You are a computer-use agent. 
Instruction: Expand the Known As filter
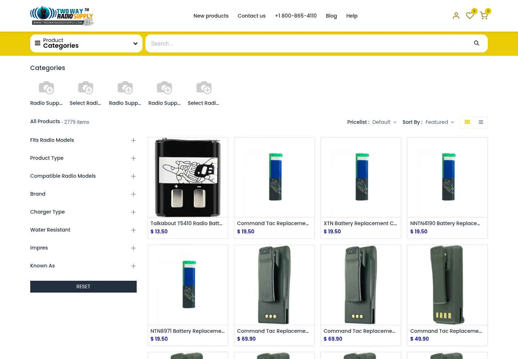tap(83, 266)
